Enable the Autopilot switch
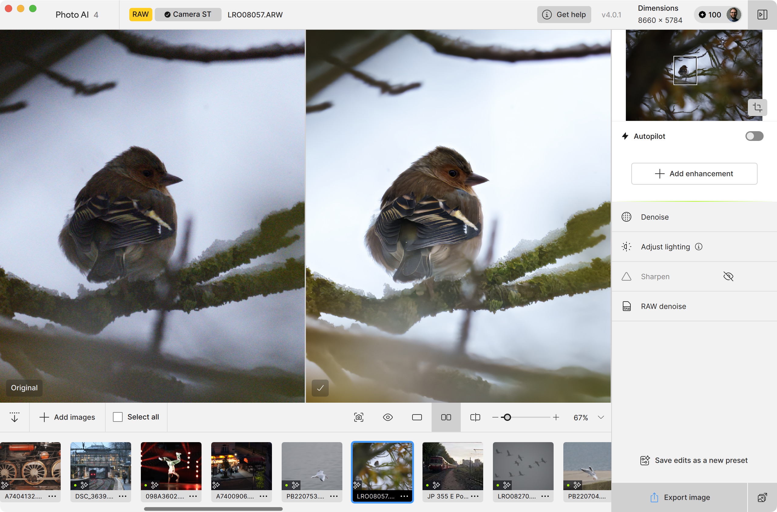The height and width of the screenshot is (512, 777). click(x=754, y=136)
